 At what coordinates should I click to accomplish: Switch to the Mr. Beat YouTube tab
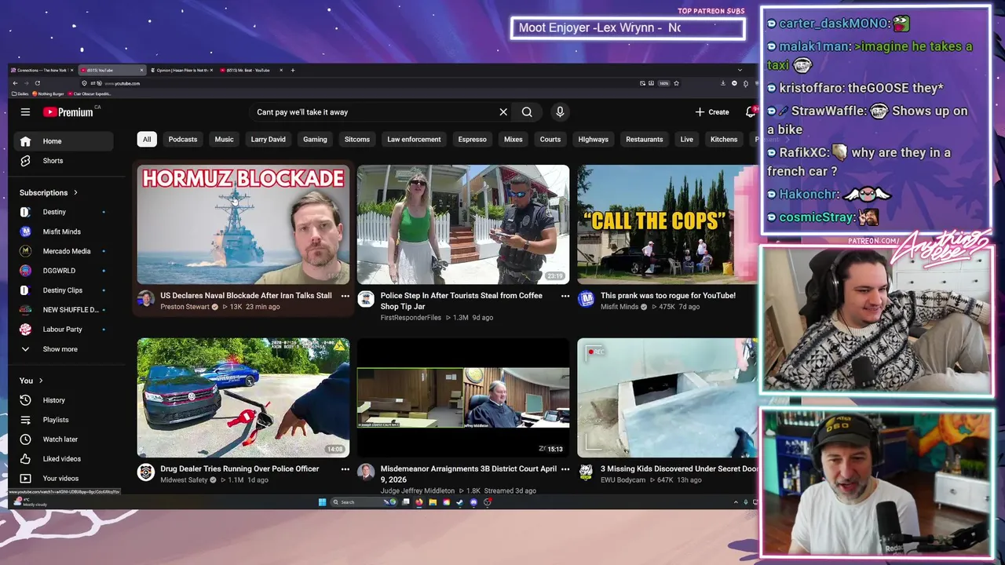pos(250,70)
